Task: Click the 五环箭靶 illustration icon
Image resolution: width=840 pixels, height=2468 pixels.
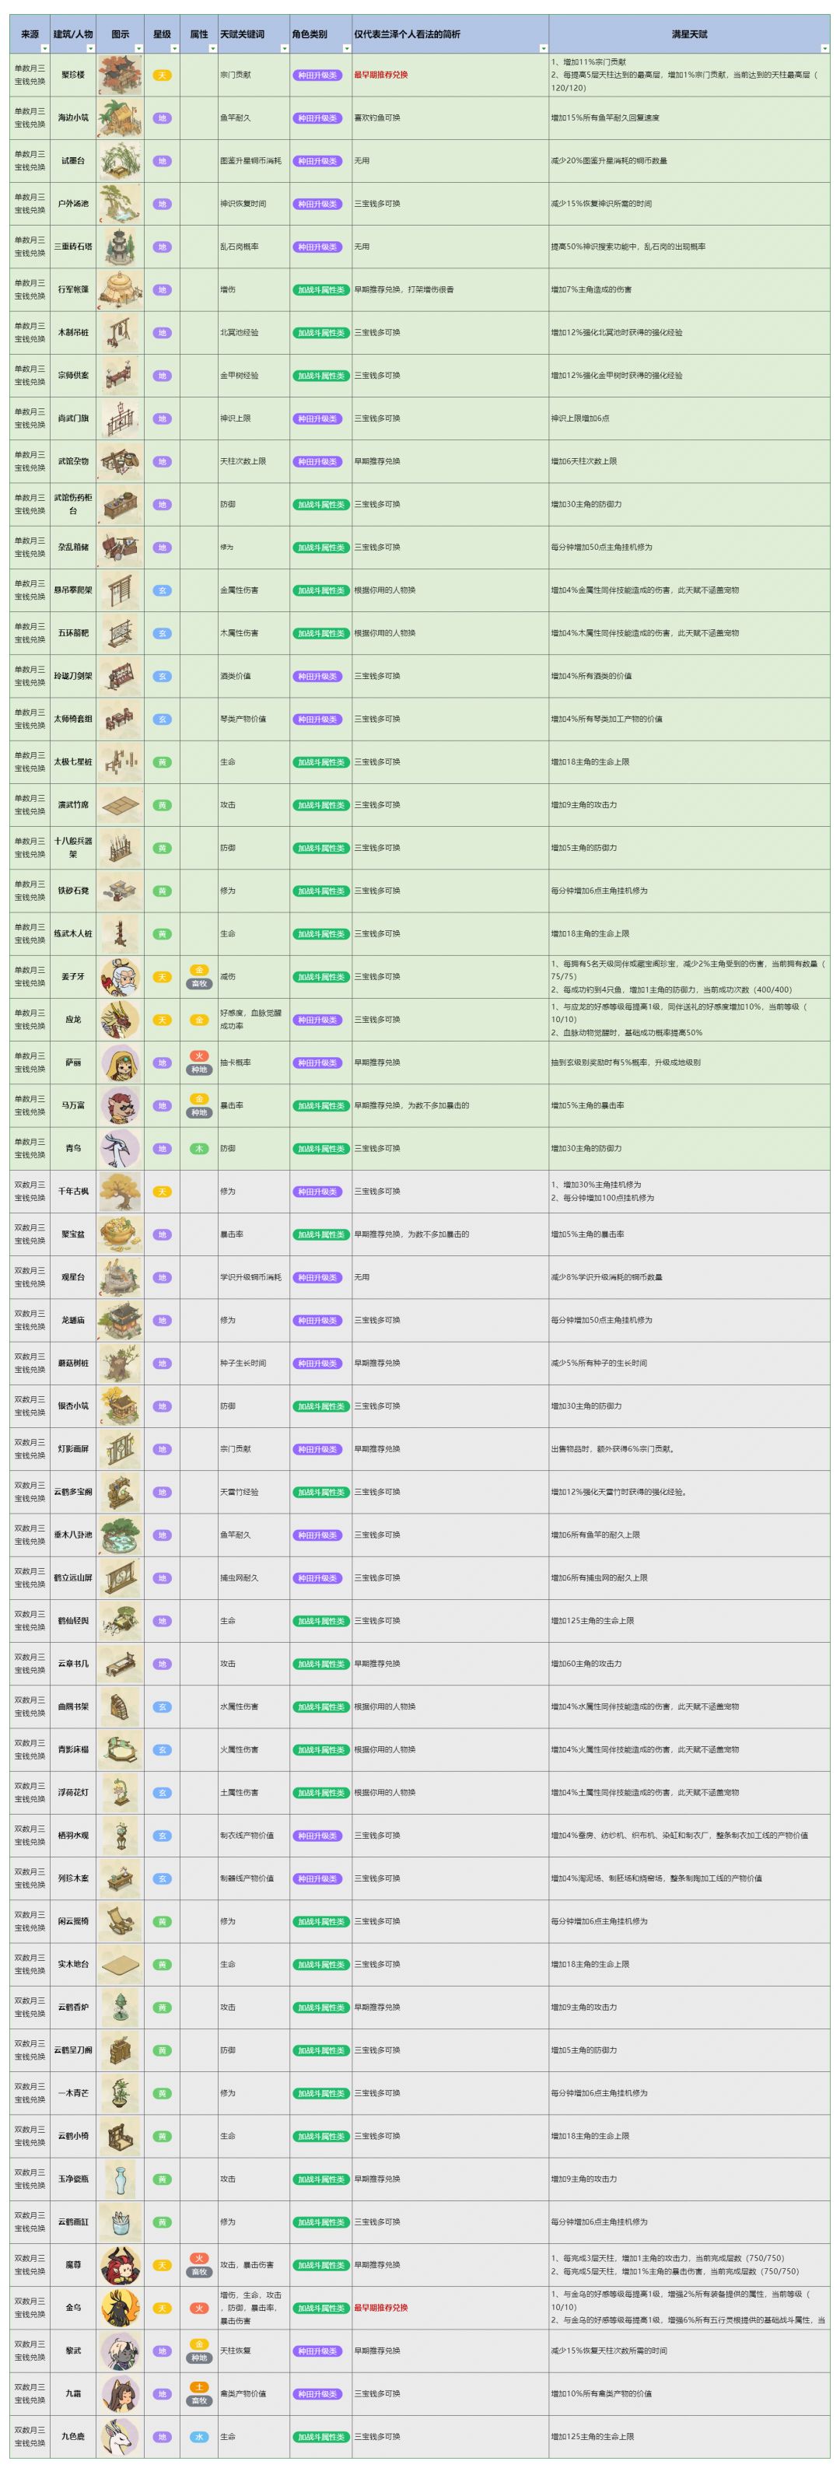Action: (x=120, y=633)
